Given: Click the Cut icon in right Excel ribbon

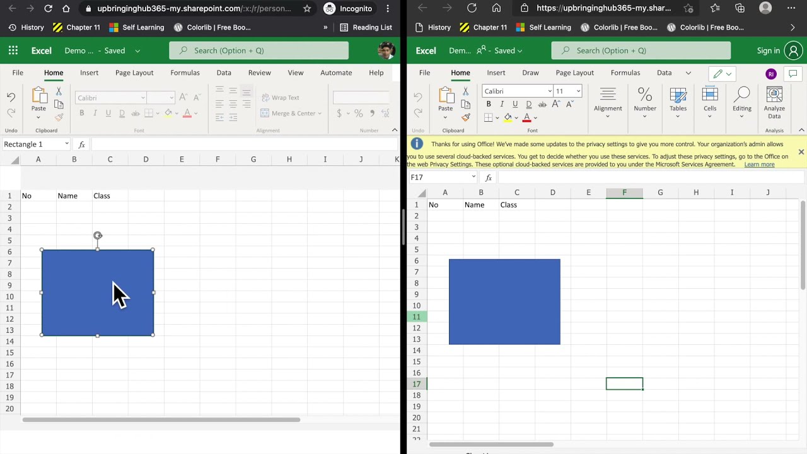Looking at the screenshot, I should 465,91.
